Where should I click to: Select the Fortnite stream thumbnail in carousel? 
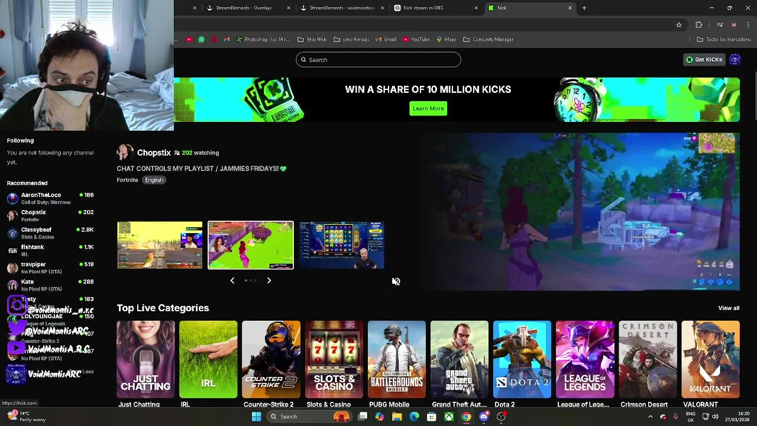251,246
